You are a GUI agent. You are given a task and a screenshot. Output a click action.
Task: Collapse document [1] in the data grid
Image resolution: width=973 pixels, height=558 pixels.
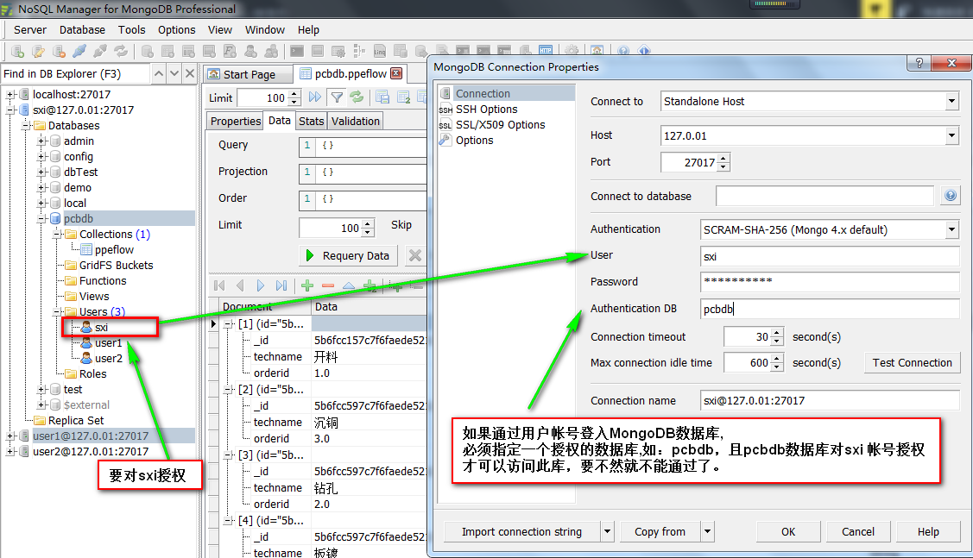229,323
